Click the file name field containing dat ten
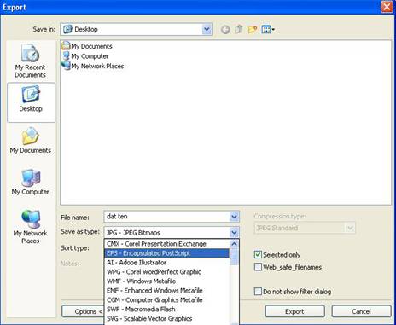396x325 pixels. pyautogui.click(x=167, y=217)
